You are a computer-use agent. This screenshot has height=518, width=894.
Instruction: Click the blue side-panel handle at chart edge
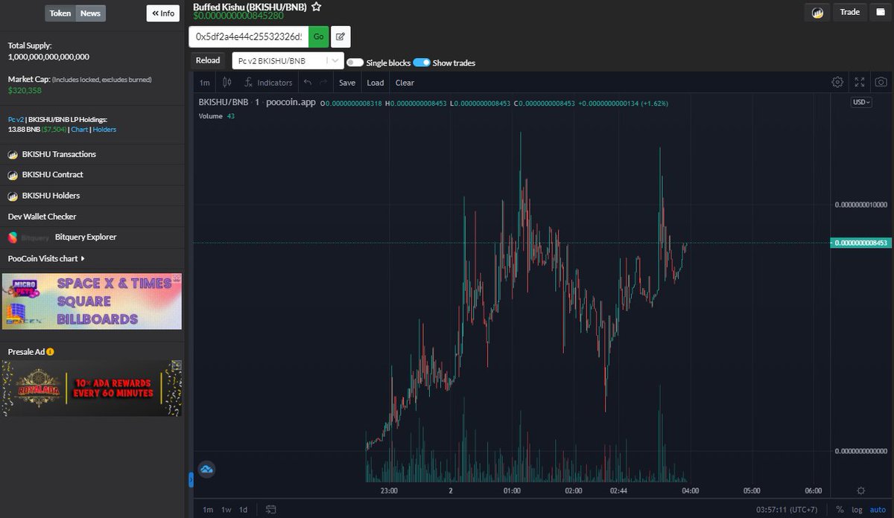point(191,480)
